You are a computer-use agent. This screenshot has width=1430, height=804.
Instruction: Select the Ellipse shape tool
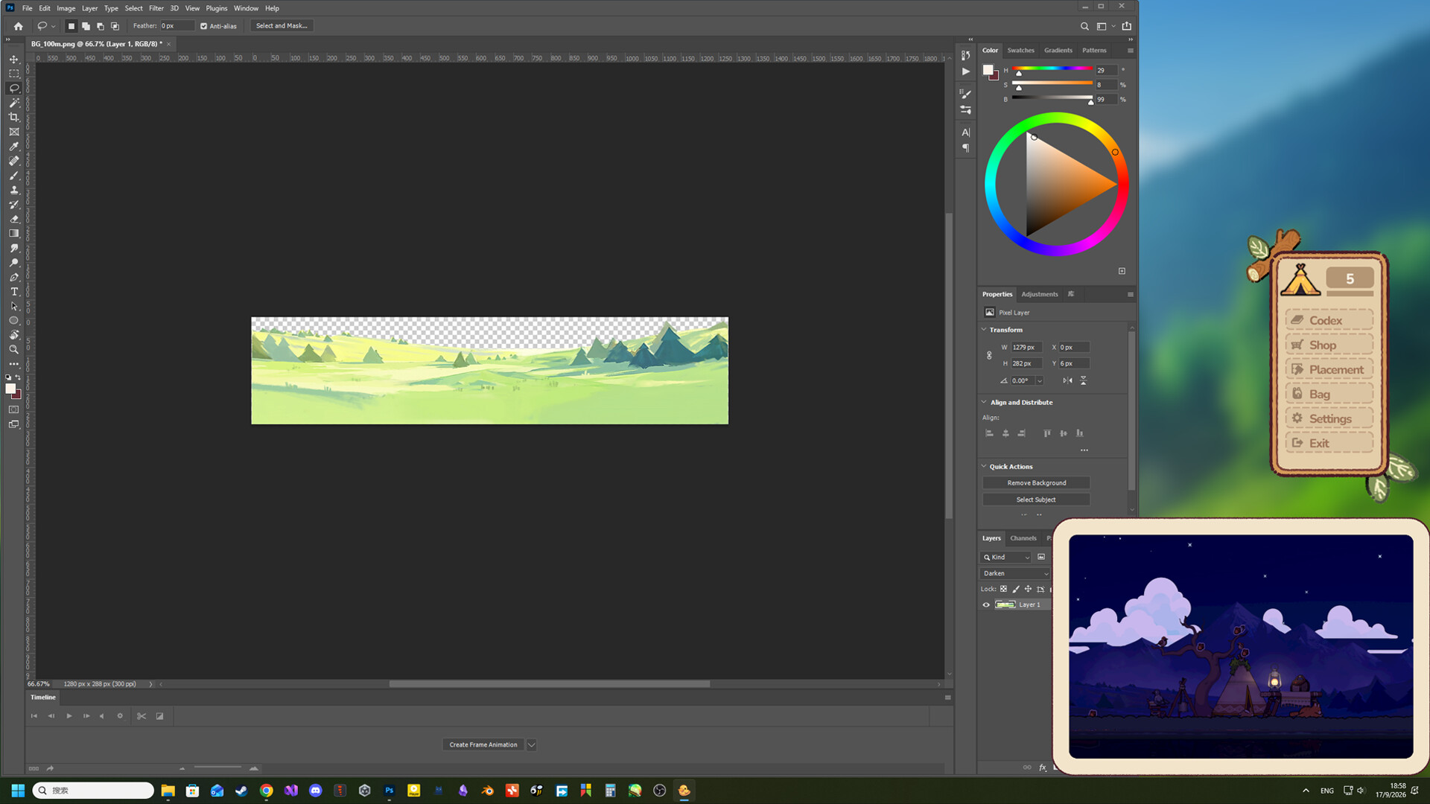click(x=13, y=321)
